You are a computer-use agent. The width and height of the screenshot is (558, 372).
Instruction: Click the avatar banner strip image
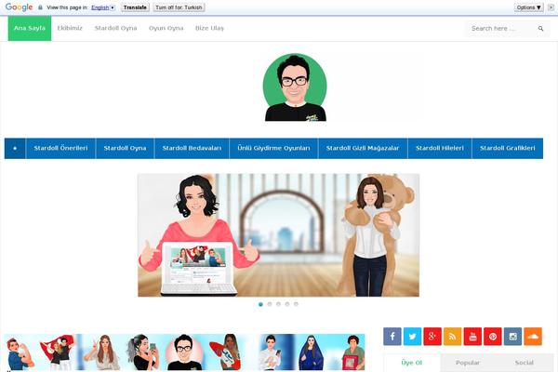pyautogui.click(x=184, y=352)
